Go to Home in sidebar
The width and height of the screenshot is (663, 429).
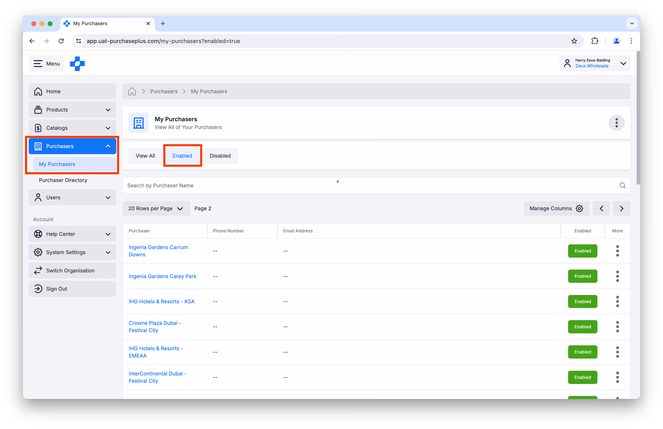coord(72,91)
